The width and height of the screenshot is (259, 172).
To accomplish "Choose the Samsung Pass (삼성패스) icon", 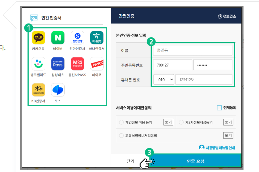I will point(58,64).
